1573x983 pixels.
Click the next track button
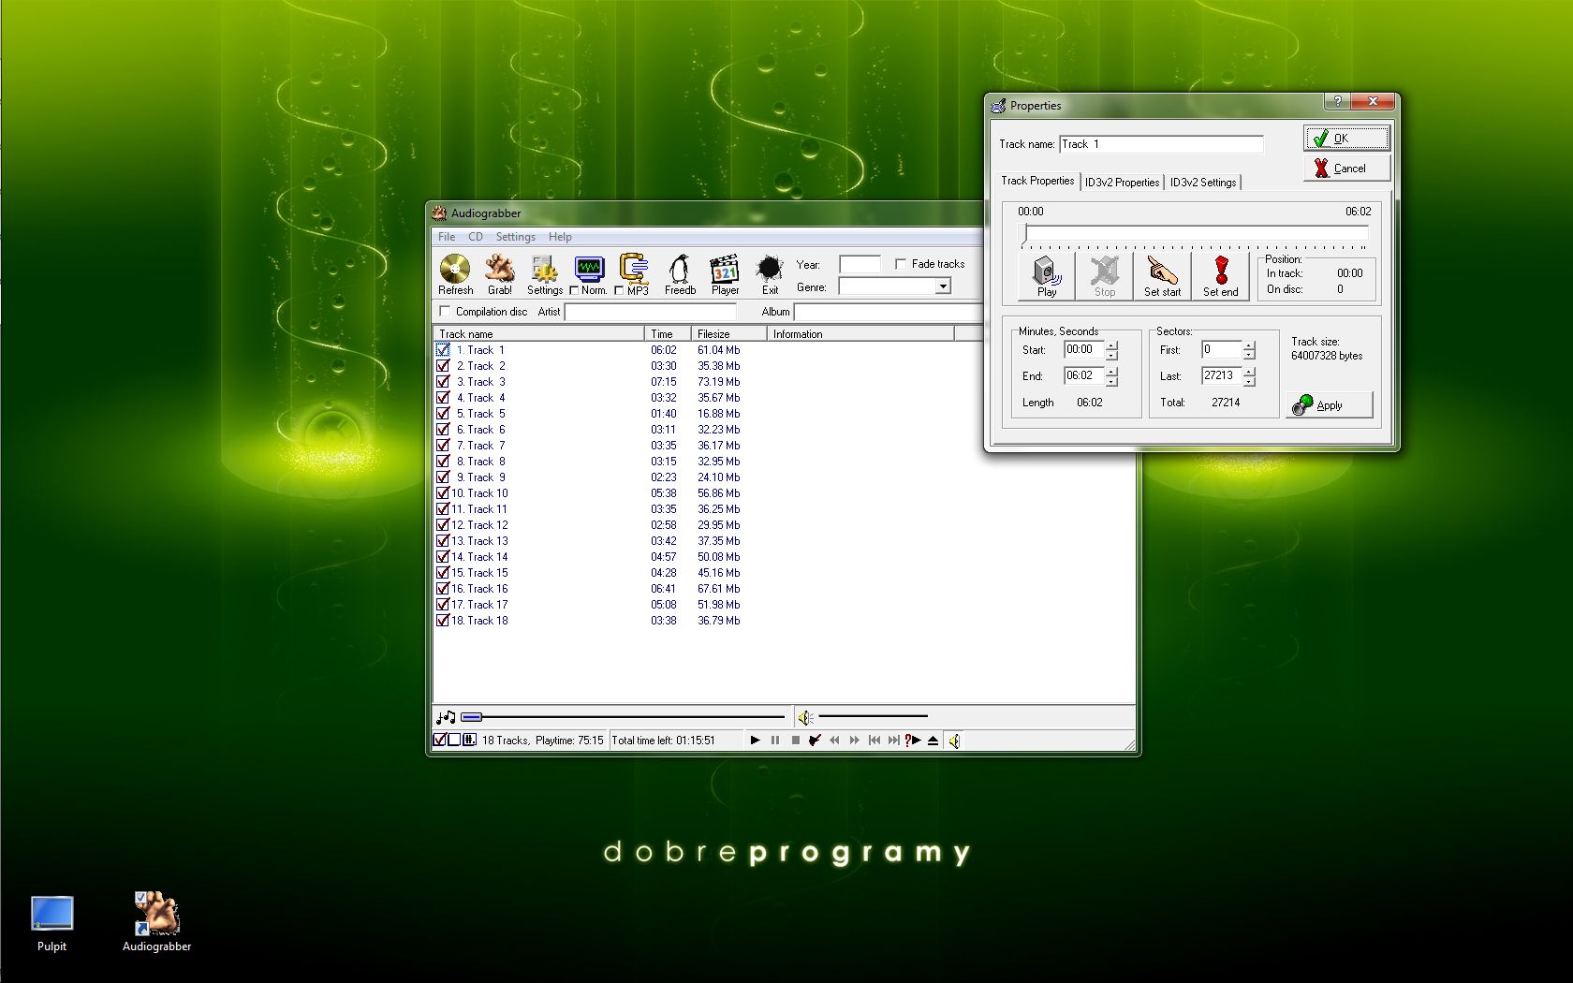pos(893,741)
